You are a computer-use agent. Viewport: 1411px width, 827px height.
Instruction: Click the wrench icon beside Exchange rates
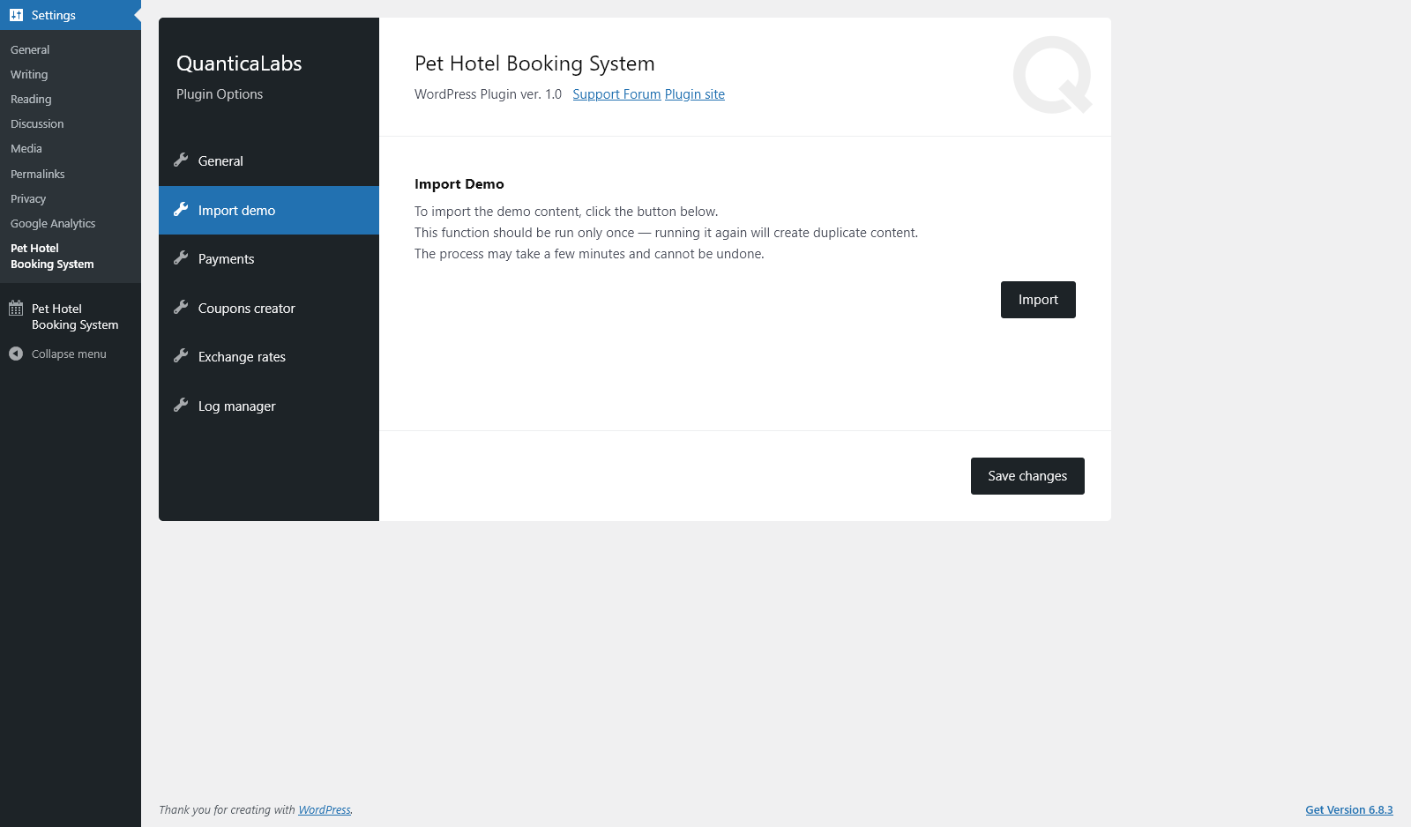181,355
